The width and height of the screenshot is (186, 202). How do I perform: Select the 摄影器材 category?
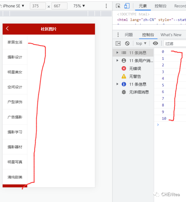tap(15, 147)
